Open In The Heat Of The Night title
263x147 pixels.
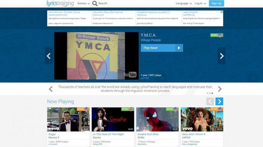[x=108, y=134]
